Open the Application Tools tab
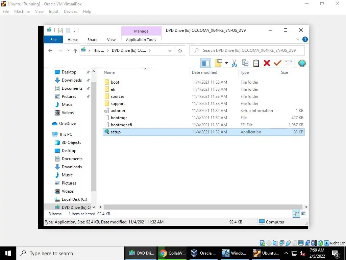This screenshot has height=260, width=346. click(x=141, y=40)
